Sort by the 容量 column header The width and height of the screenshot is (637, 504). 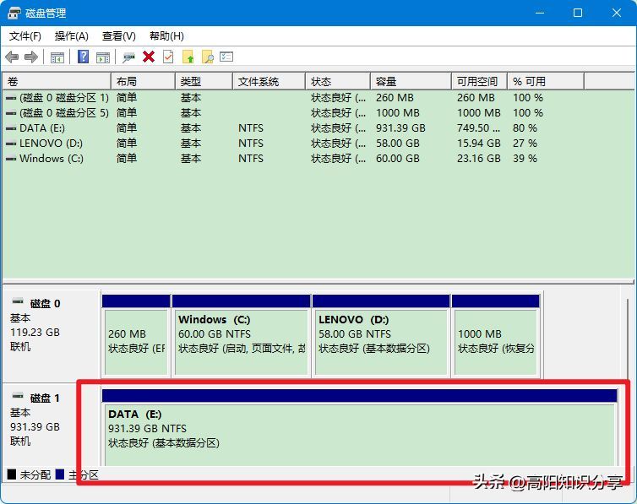click(411, 82)
